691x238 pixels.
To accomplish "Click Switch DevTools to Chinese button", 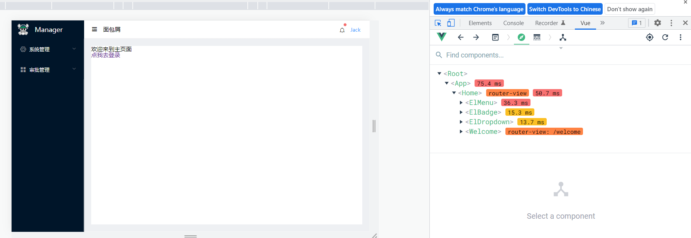I will 565,9.
